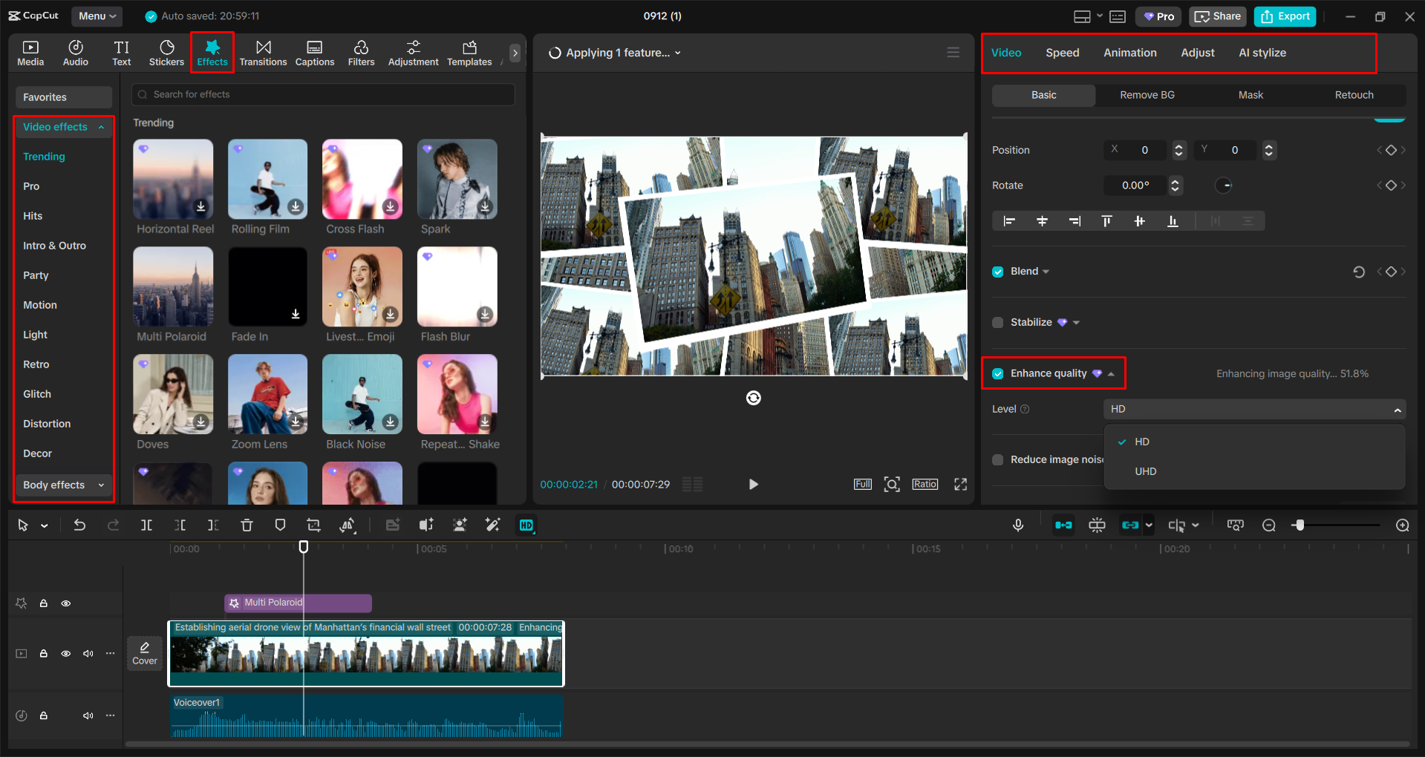Select UHD from the Level dropdown

pyautogui.click(x=1145, y=471)
